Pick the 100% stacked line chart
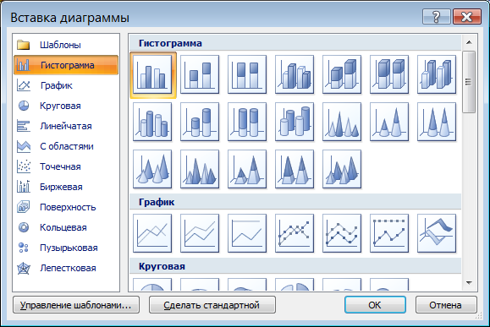The height and width of the screenshot is (327, 490). (247, 233)
